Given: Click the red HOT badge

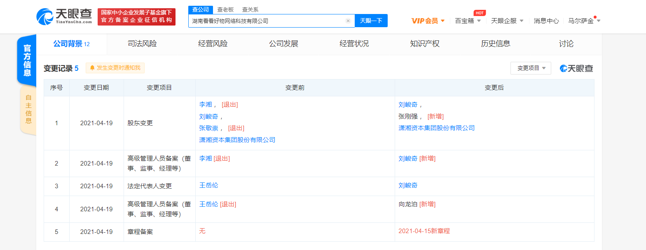Looking at the screenshot, I should 480,13.
